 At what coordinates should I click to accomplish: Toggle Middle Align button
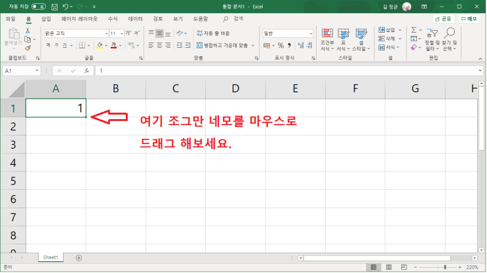coord(159,33)
